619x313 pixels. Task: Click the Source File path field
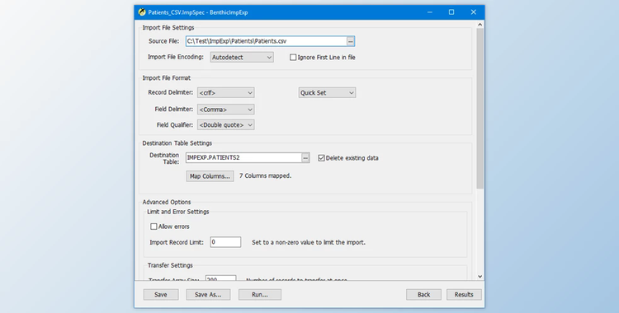point(267,41)
